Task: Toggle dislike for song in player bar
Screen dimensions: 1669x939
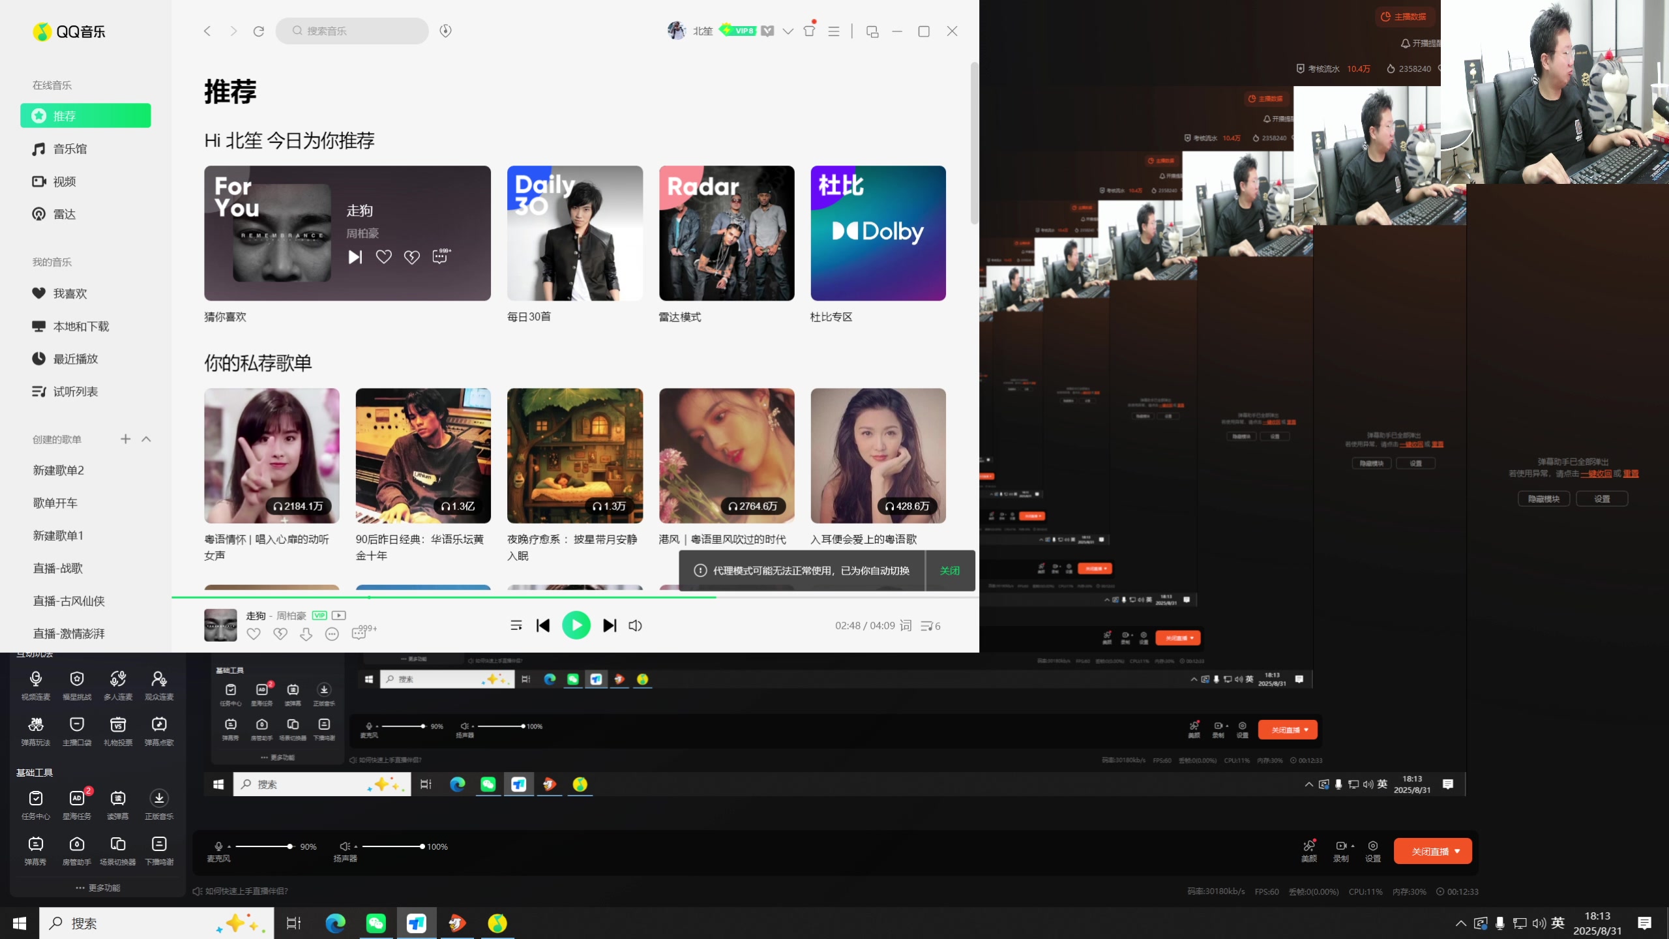Action: (280, 634)
